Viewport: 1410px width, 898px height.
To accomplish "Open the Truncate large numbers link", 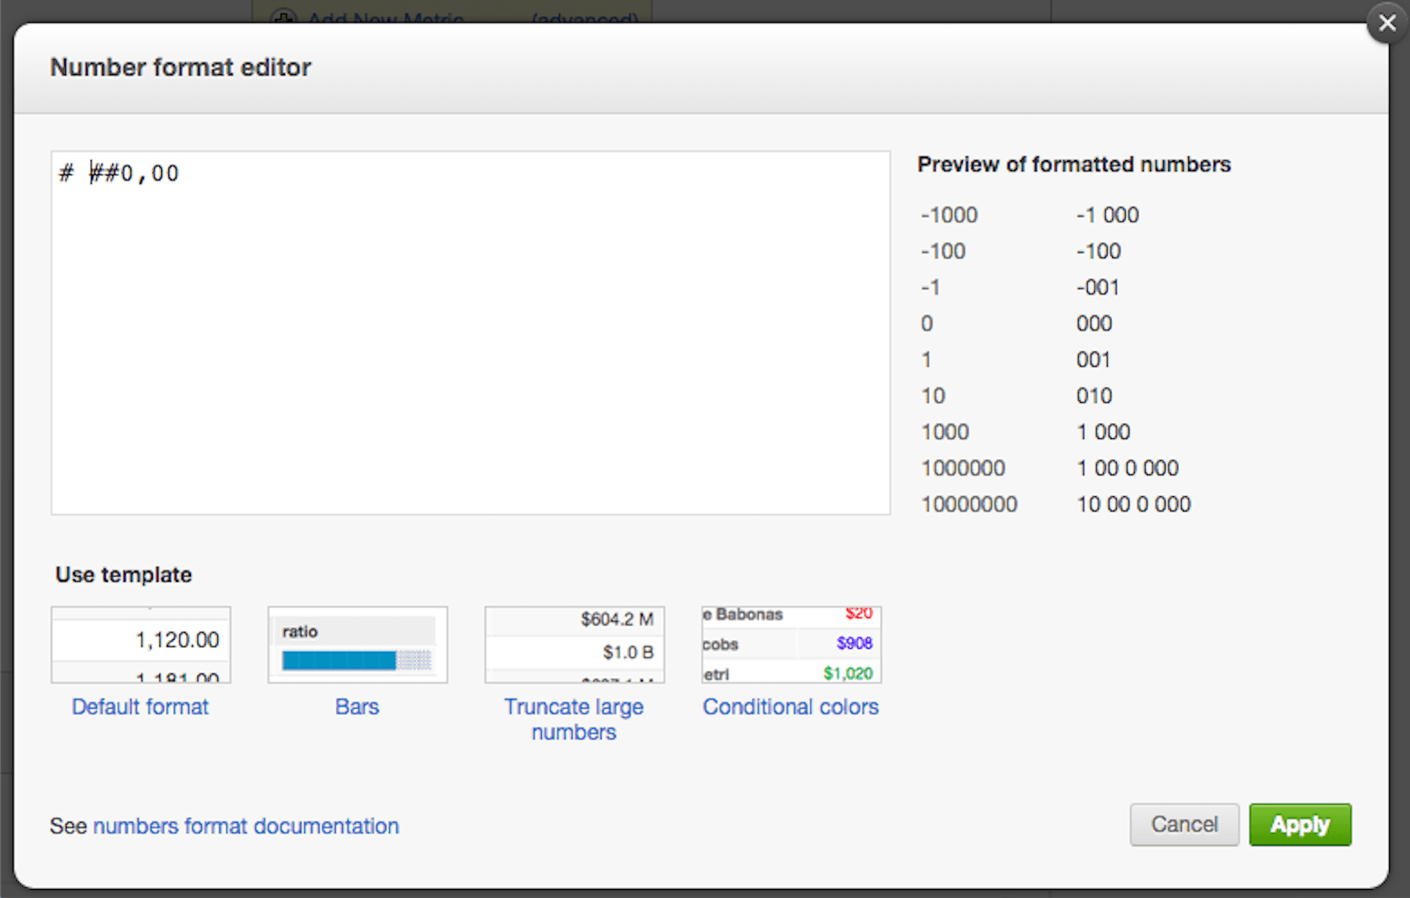I will click(x=574, y=720).
